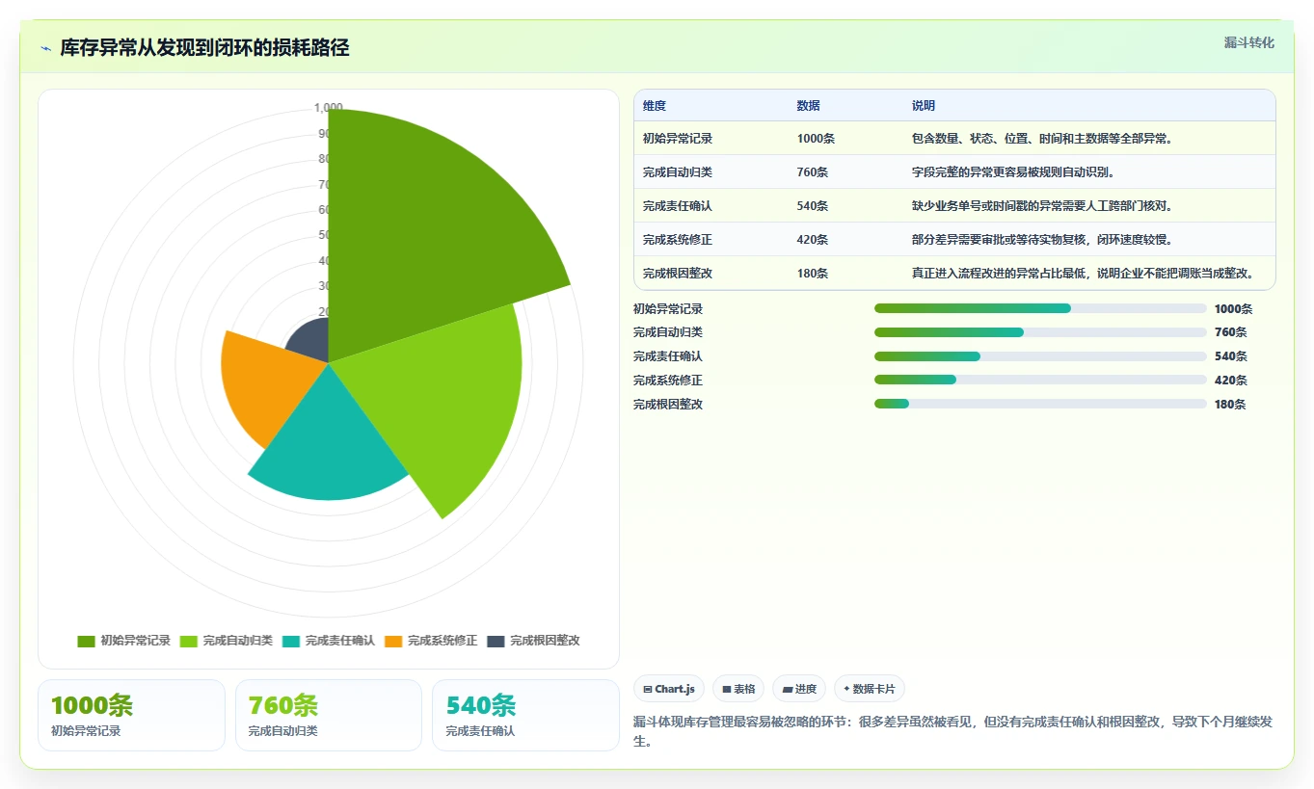This screenshot has height=789, width=1314.
Task: Open the 540条 完成责任确认 data card
Action: pos(525,715)
